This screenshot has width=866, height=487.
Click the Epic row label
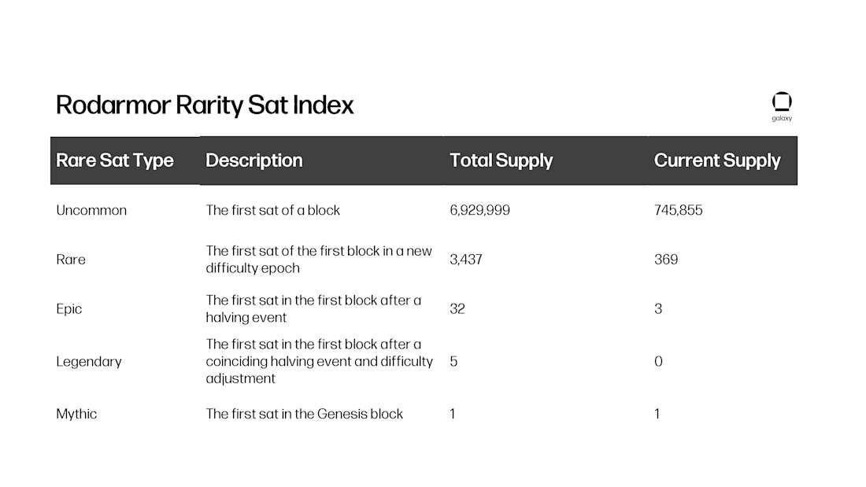pyautogui.click(x=69, y=308)
